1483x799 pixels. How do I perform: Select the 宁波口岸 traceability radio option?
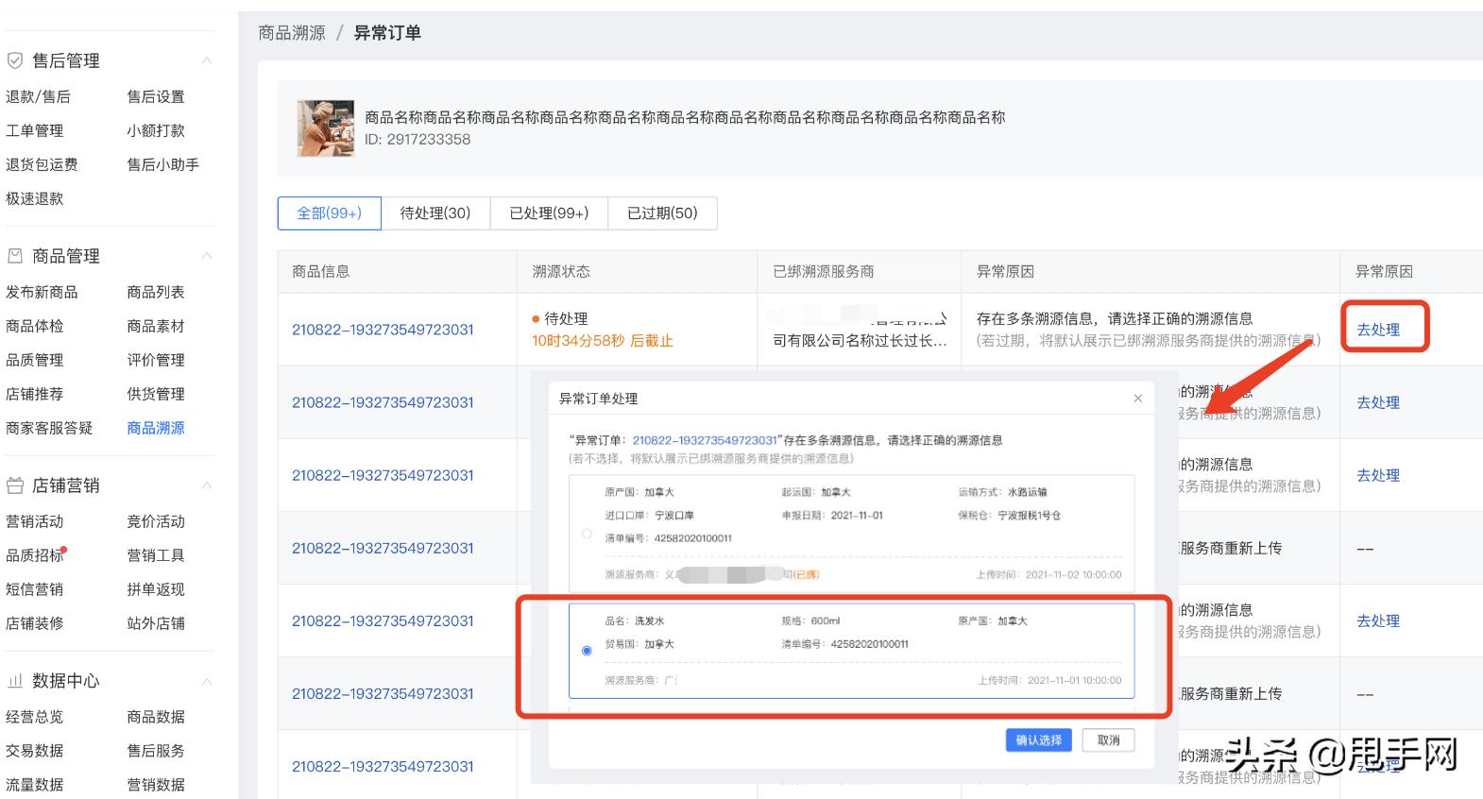587,534
